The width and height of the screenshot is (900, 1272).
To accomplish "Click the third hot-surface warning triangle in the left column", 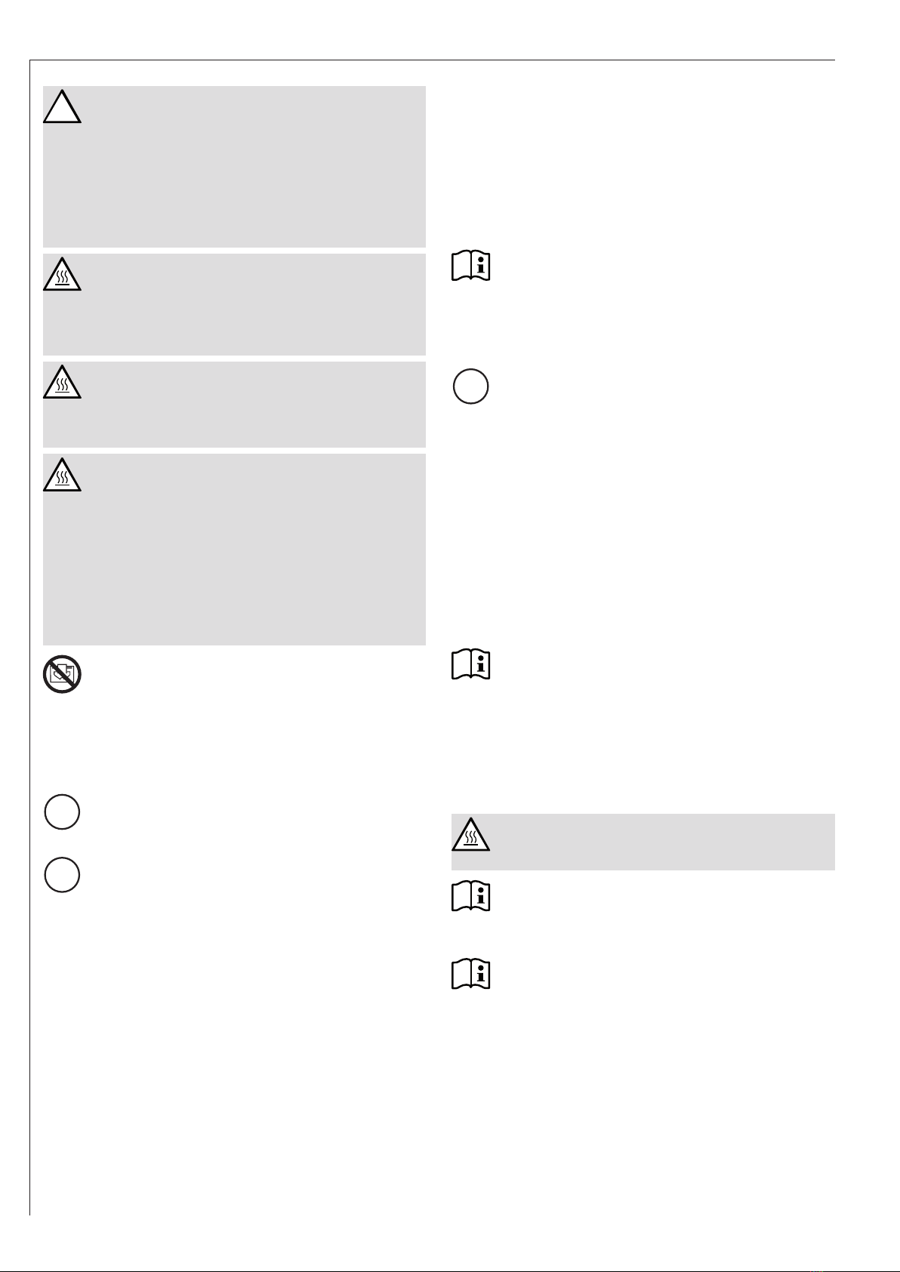I will (x=62, y=474).
